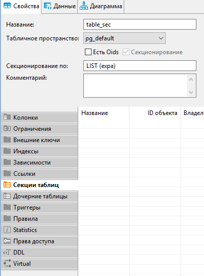This screenshot has width=204, height=276.
Task: Click the orange Секции таблиц icon
Action: (x=7, y=185)
